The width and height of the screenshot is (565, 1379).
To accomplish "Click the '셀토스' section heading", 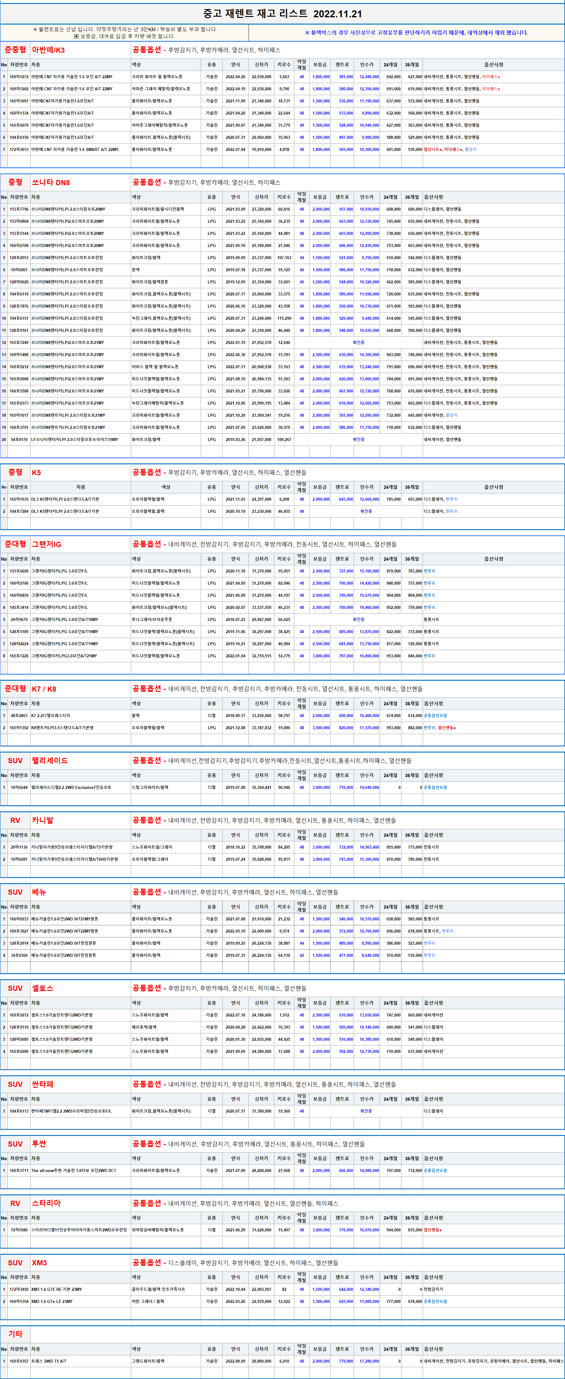I will coord(42,988).
